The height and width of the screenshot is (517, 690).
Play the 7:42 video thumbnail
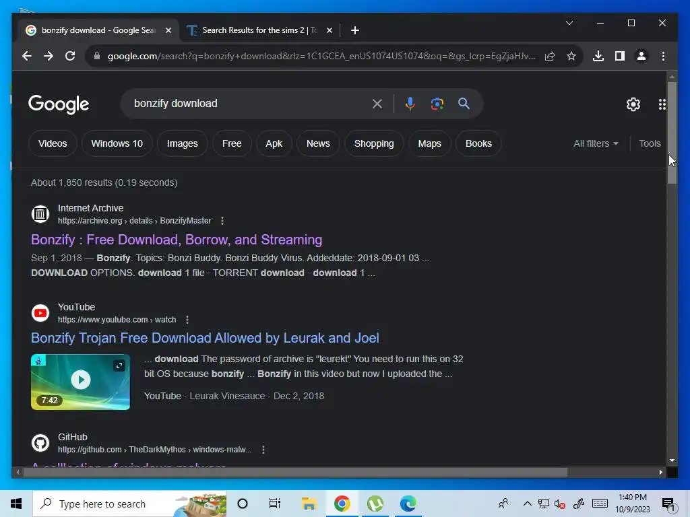click(x=81, y=382)
